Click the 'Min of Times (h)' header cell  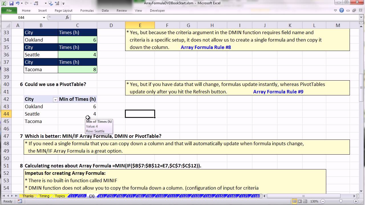78,99
